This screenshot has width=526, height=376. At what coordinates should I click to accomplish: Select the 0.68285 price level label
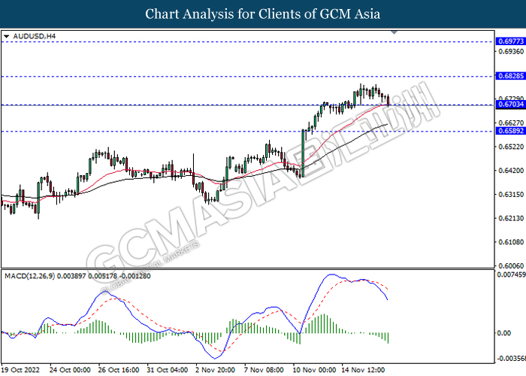click(511, 76)
